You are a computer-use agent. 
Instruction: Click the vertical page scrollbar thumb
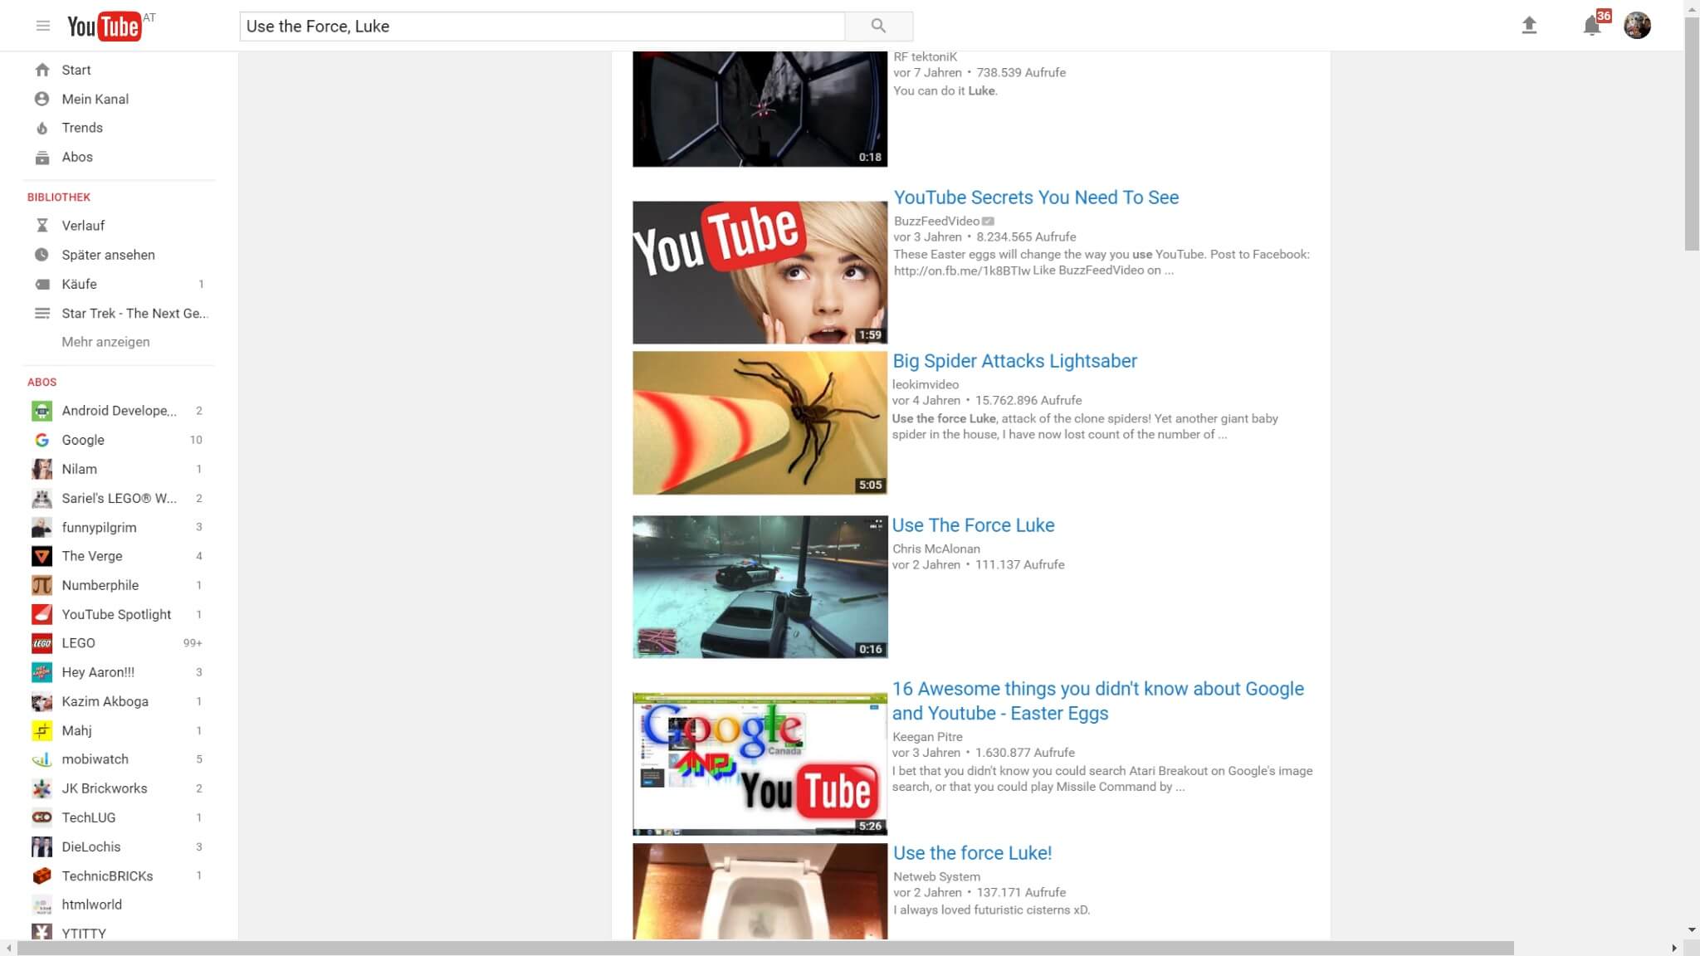(1691, 133)
